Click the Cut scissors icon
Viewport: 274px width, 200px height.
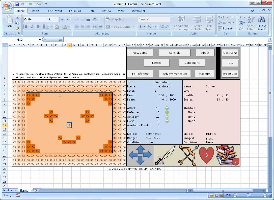[x=17, y=17]
